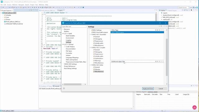Select the highlighted specs entry in Other flags
Image resolution: width=199 pixels, height=112 pixels.
point(137,32)
